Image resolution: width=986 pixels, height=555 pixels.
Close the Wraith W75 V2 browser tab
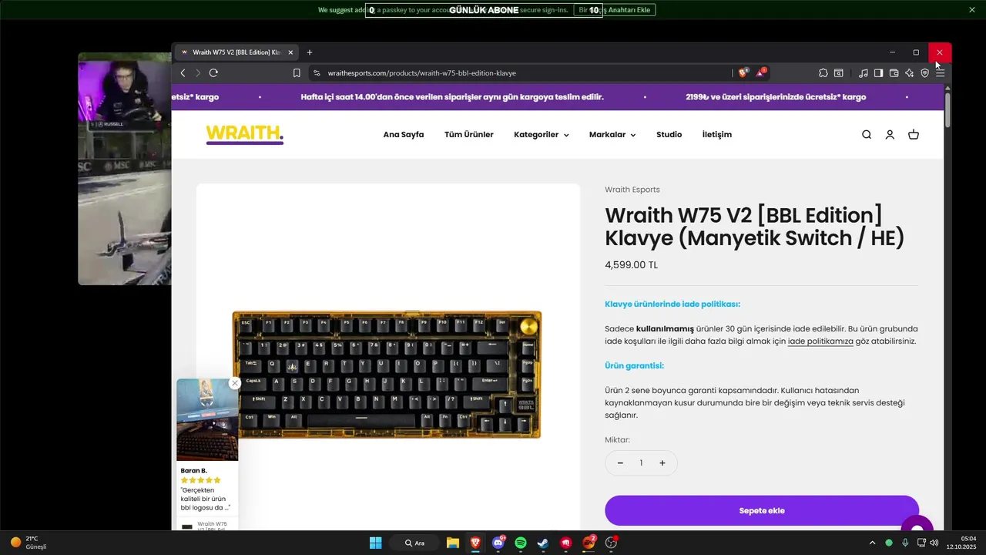tap(290, 52)
